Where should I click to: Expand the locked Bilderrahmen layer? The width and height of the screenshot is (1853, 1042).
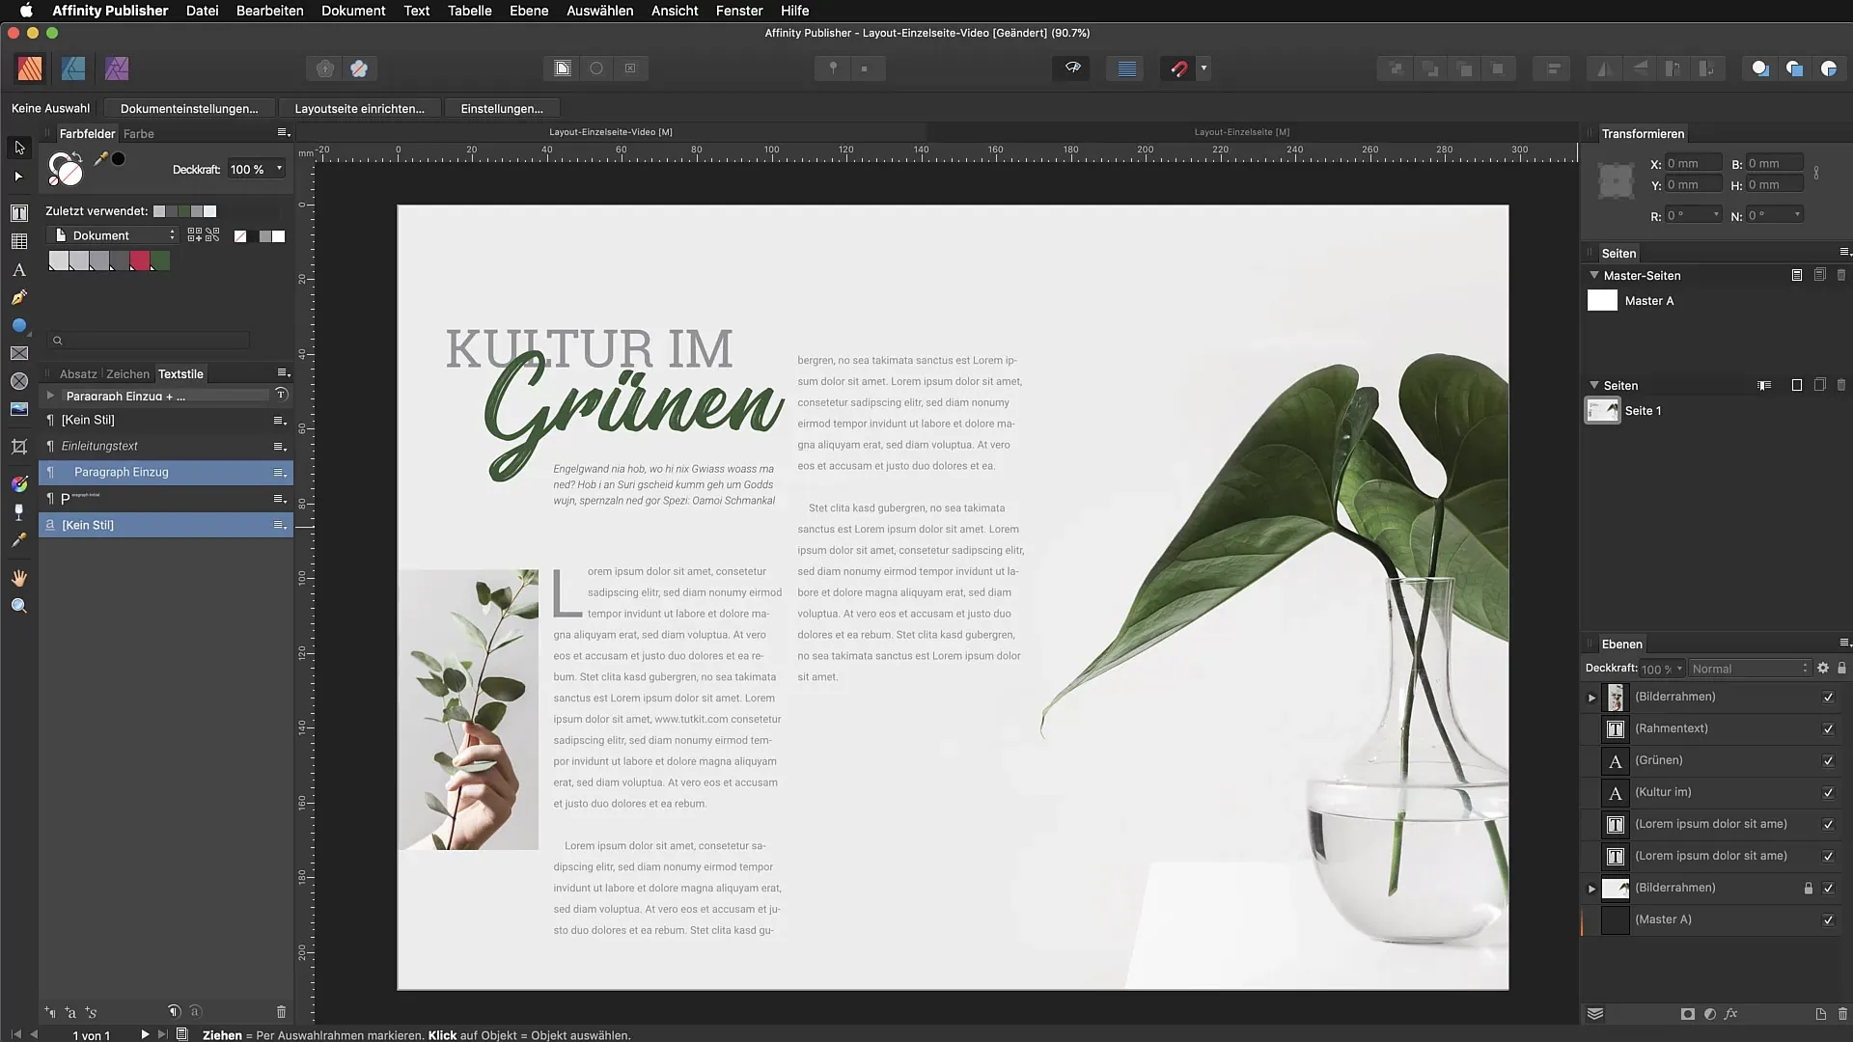[1592, 888]
